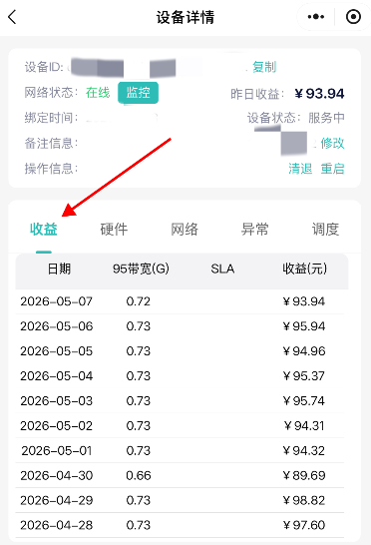
Task: Select the 2026-05-06 date row
Action: point(180,326)
